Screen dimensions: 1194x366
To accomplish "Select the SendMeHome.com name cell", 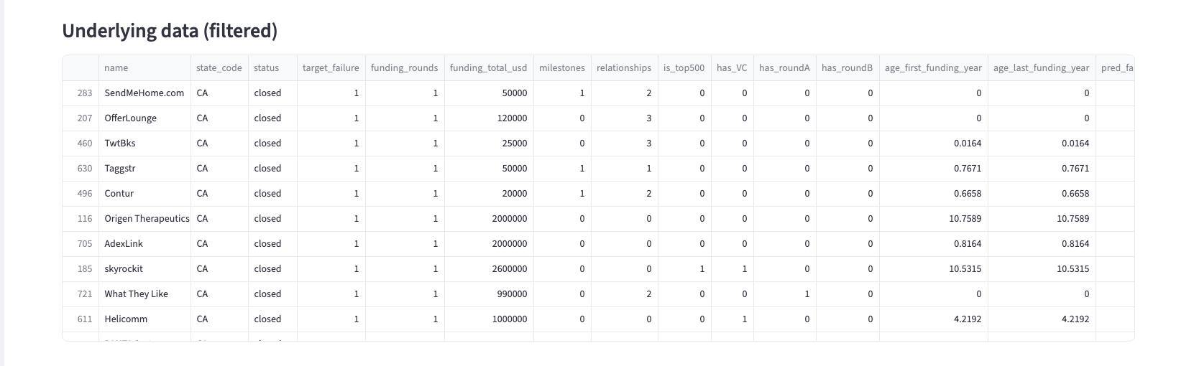I will (144, 93).
